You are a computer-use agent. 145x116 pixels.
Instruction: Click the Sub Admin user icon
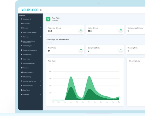[x=21, y=90]
